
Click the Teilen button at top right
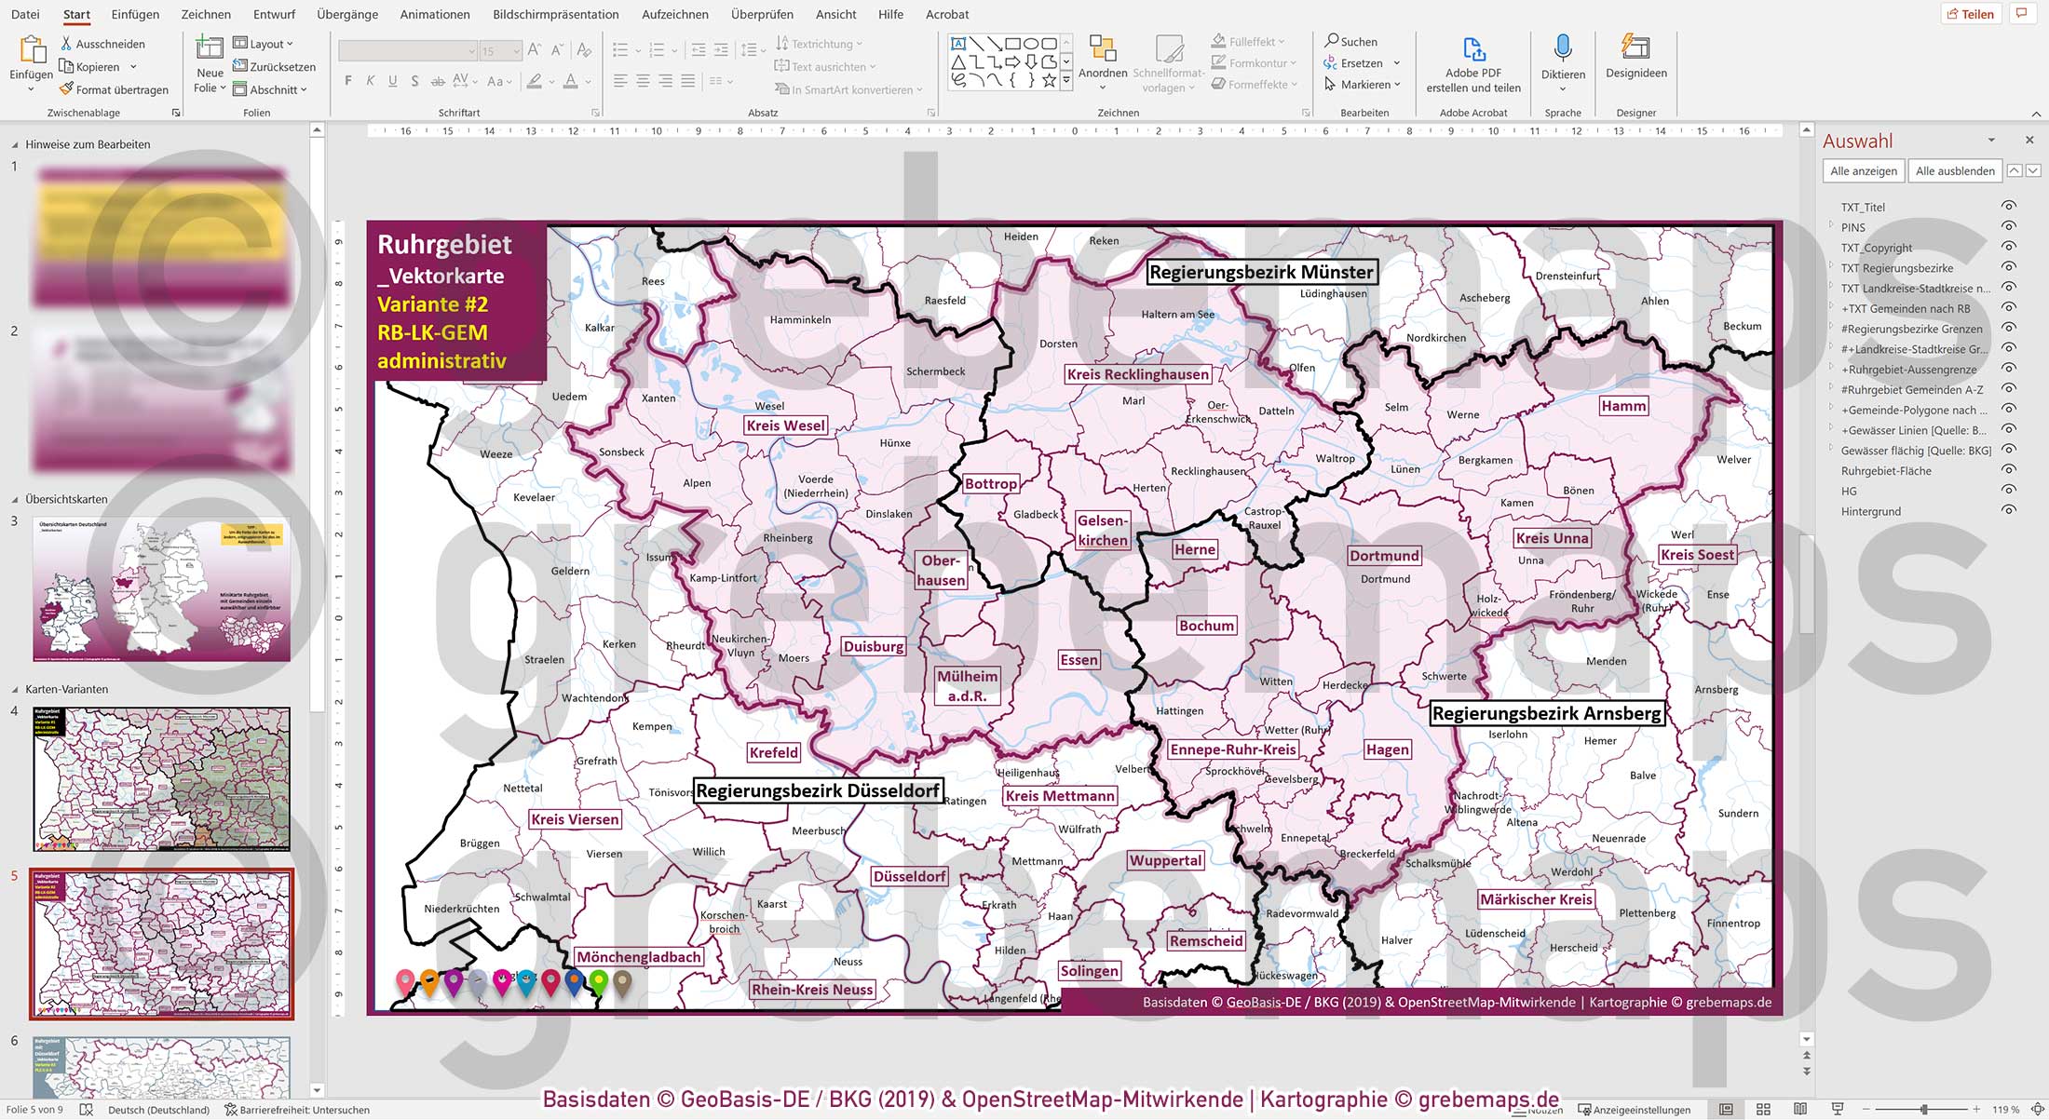(1971, 13)
